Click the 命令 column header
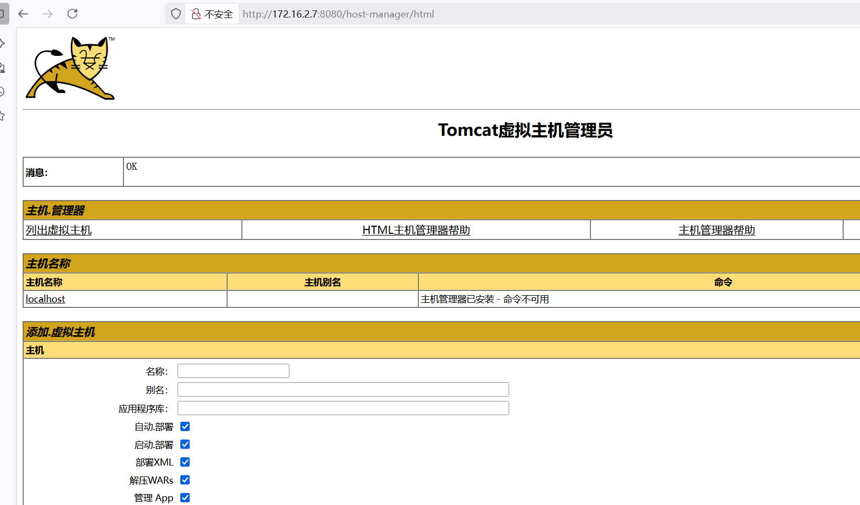 639,282
